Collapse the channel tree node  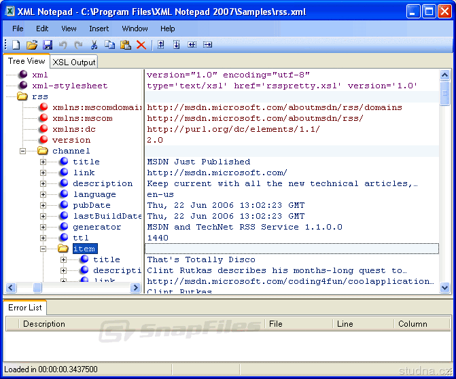click(22, 151)
